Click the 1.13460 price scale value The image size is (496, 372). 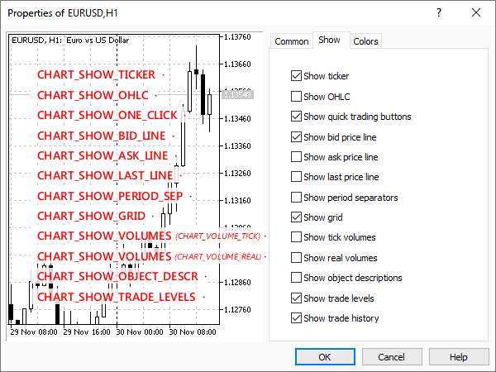pyautogui.click(x=237, y=118)
